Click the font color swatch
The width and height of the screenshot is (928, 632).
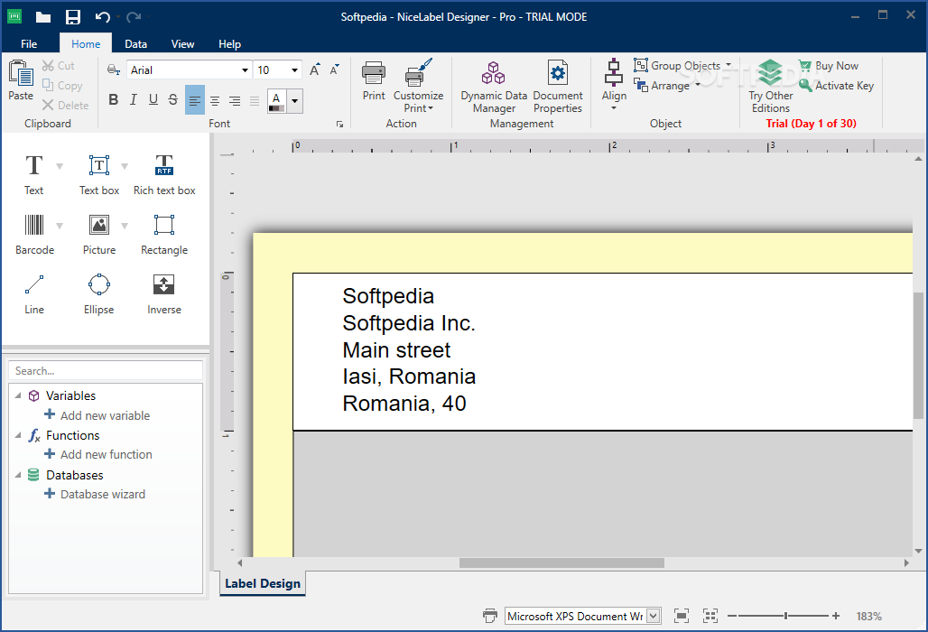click(276, 101)
